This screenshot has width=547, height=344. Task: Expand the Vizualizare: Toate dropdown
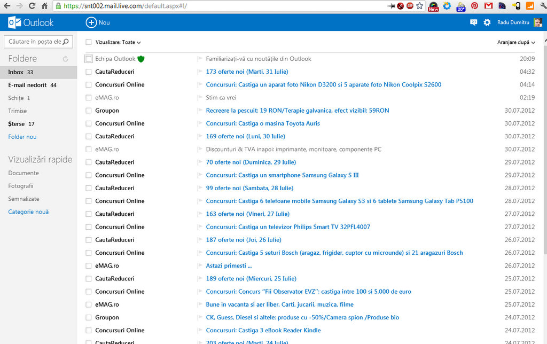118,42
